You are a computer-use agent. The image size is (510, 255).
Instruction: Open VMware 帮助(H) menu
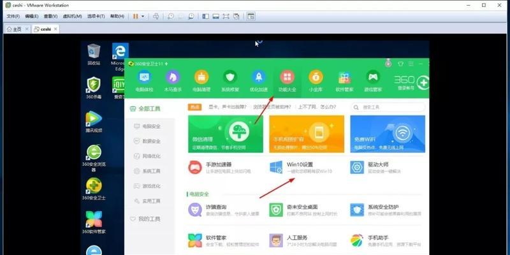pyautogui.click(x=117, y=16)
